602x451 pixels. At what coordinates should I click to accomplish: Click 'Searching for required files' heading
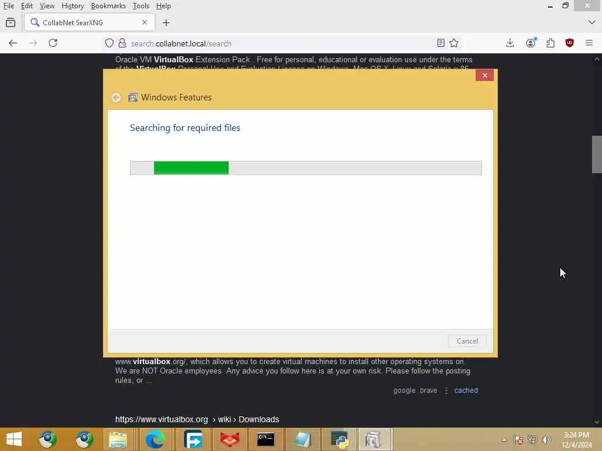(x=185, y=127)
